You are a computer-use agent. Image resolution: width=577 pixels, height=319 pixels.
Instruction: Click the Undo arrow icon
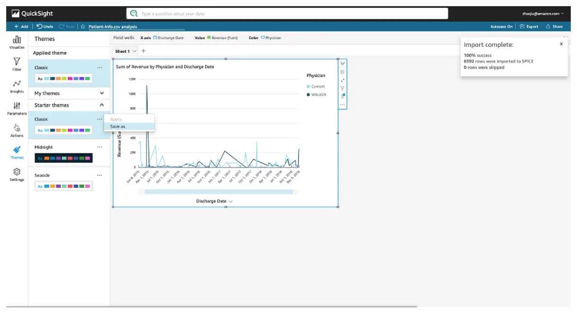(39, 26)
